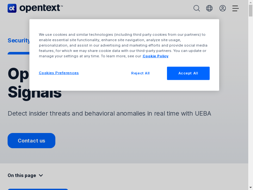Open the search icon in the header
The image size is (253, 190).
point(197,8)
